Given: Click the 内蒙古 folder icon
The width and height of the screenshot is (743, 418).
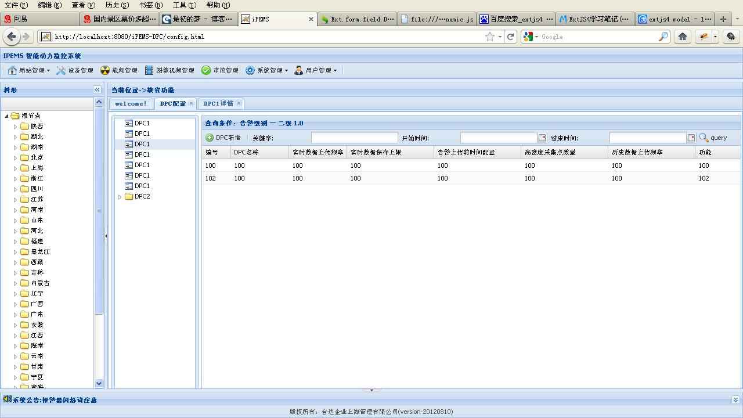Looking at the screenshot, I should 24,283.
